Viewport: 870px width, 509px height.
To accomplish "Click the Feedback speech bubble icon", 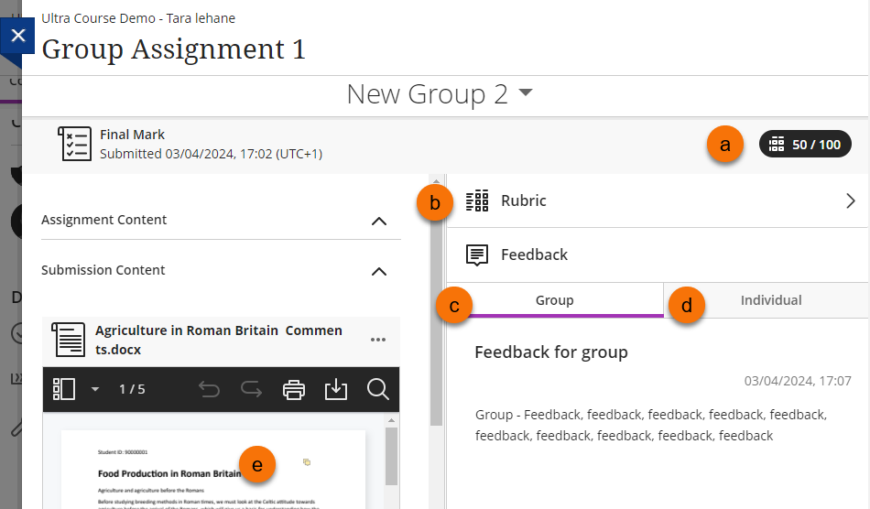I will 477,254.
